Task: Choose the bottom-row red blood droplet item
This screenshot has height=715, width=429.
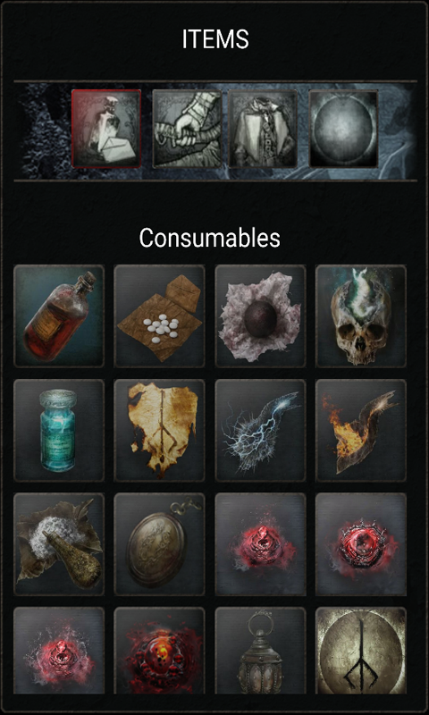Action: 59,651
